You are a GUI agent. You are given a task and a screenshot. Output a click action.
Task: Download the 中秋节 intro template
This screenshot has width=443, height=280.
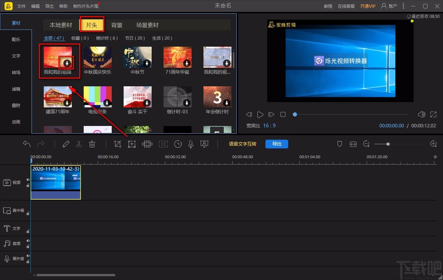tap(147, 63)
